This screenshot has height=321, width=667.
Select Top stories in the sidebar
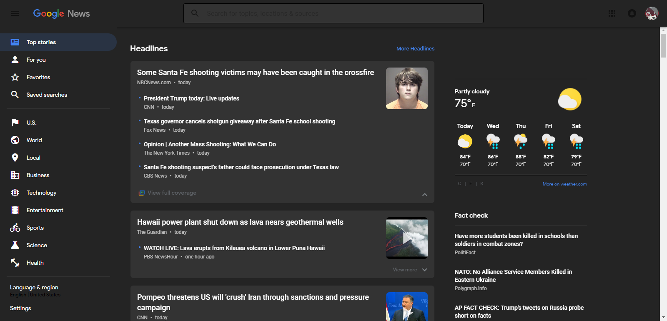coord(58,42)
